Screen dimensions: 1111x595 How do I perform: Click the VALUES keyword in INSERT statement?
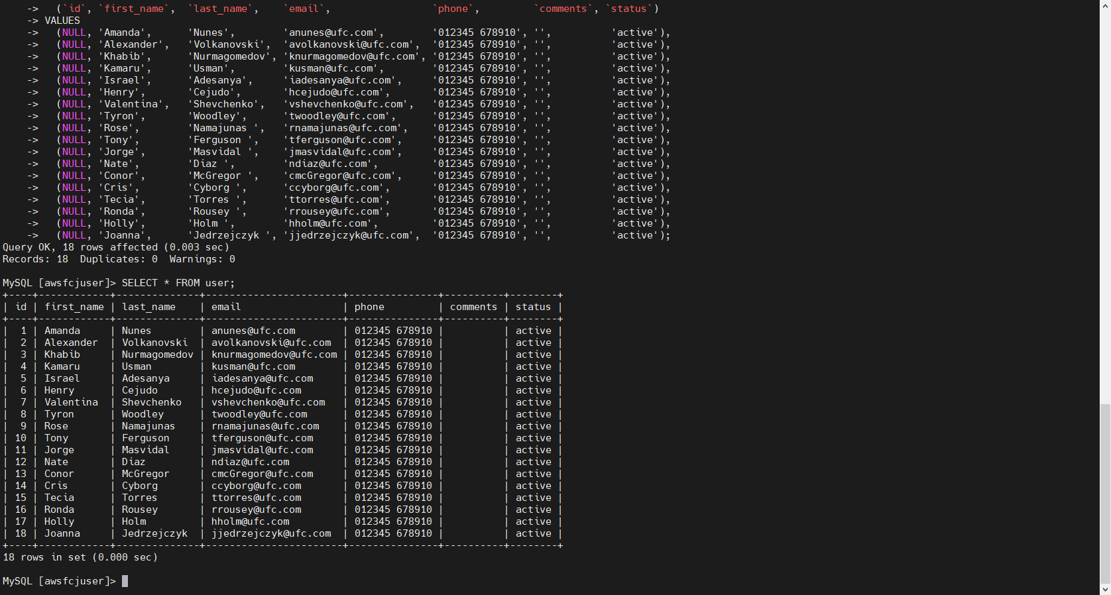tap(62, 21)
